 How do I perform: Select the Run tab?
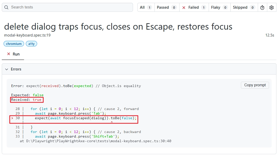(x=13, y=54)
